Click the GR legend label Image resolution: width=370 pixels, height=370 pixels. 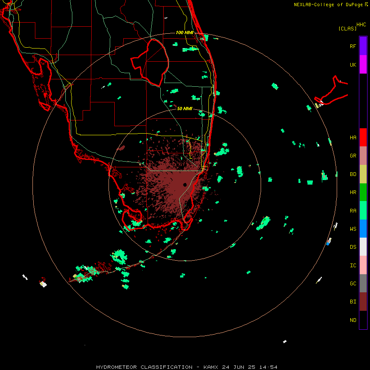tap(353, 156)
